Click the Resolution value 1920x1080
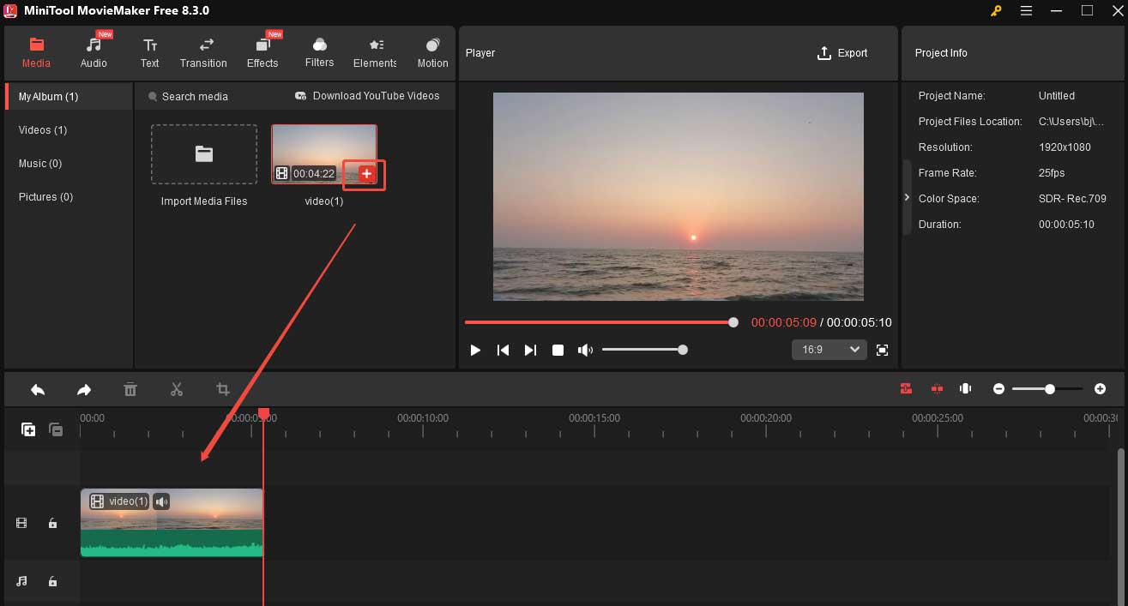Image resolution: width=1128 pixels, height=606 pixels. [x=1065, y=147]
